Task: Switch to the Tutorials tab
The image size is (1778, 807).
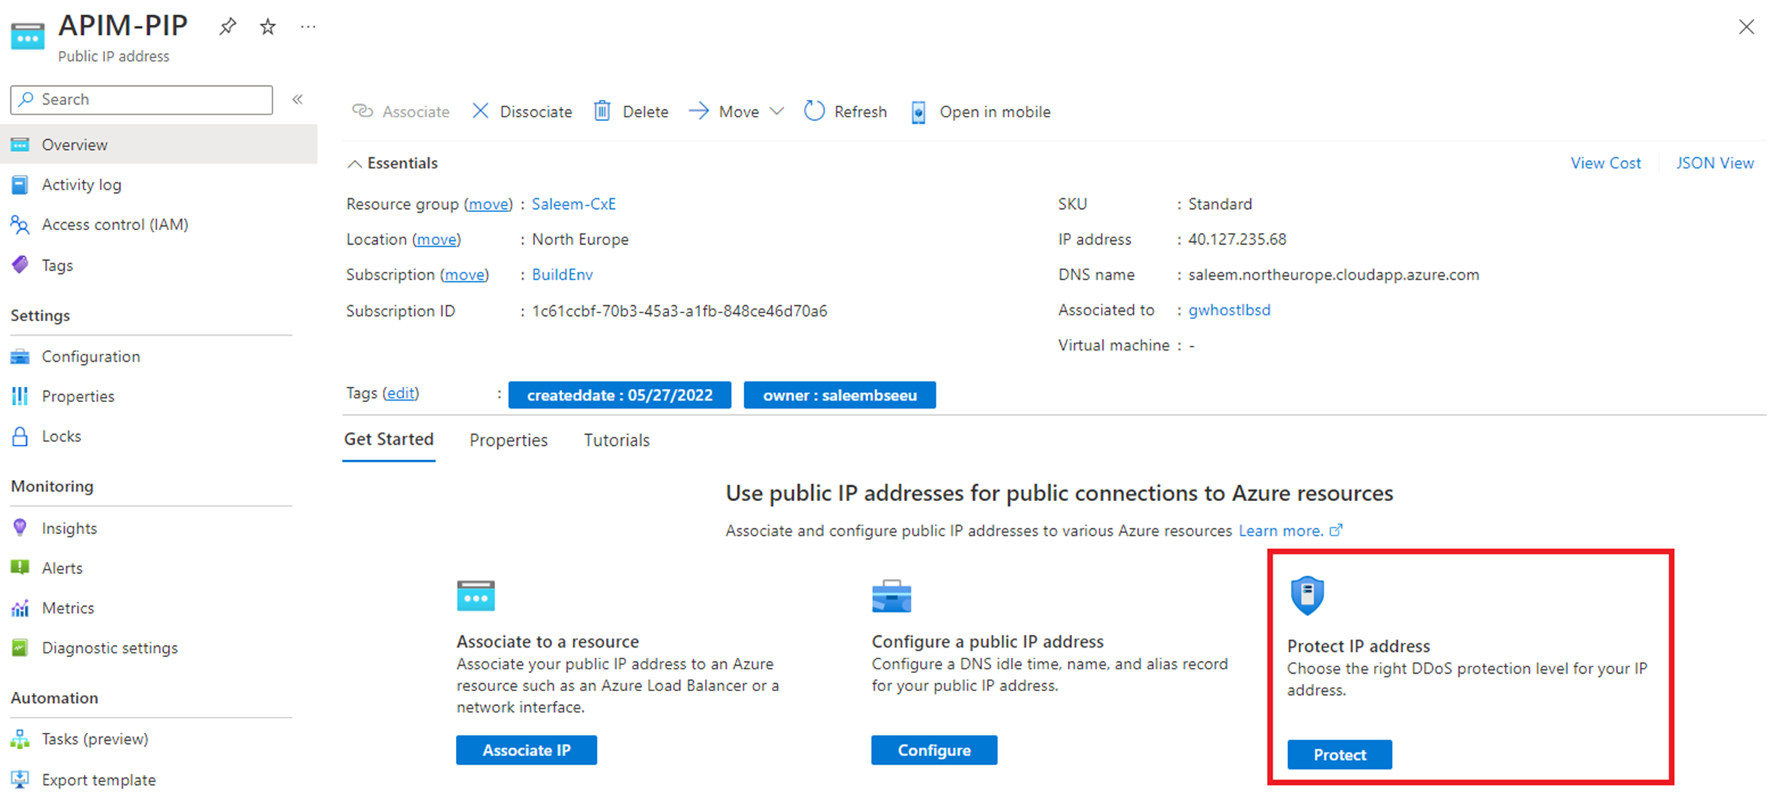Action: click(x=616, y=440)
